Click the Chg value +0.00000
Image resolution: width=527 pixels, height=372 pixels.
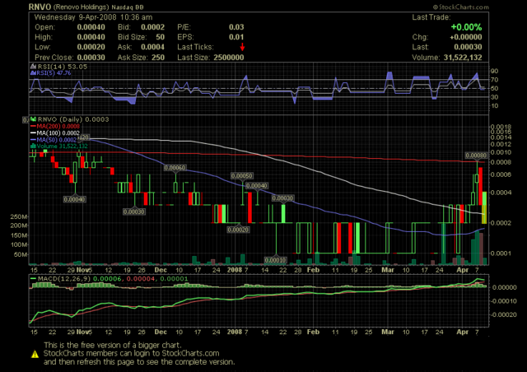466,37
